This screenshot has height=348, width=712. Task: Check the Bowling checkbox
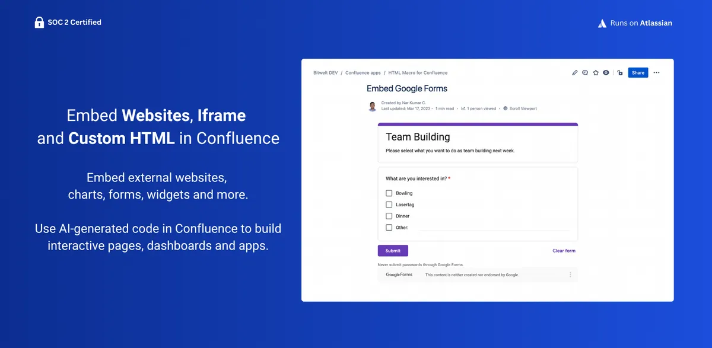click(x=389, y=193)
